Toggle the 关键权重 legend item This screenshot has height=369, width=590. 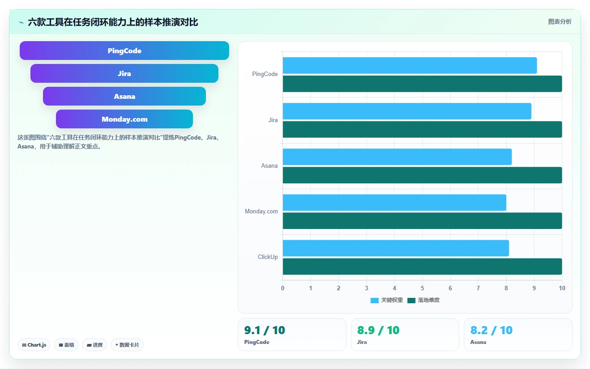pos(387,300)
